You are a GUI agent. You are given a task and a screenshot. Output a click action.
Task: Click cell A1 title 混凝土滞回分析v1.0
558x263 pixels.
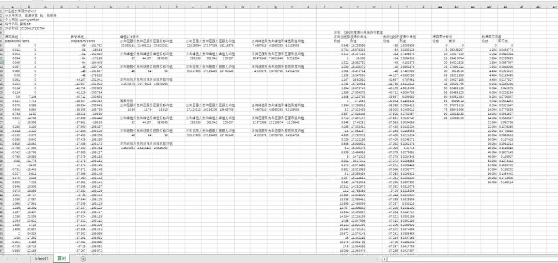point(21,11)
